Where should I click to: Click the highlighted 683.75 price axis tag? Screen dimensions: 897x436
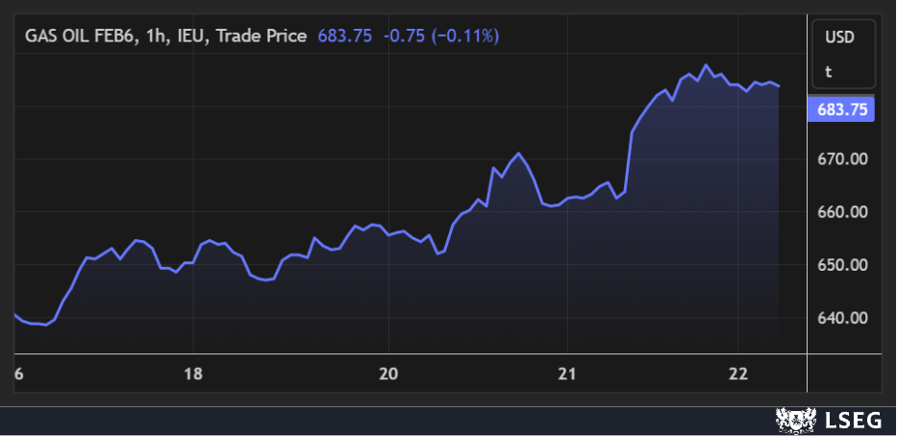click(x=842, y=109)
